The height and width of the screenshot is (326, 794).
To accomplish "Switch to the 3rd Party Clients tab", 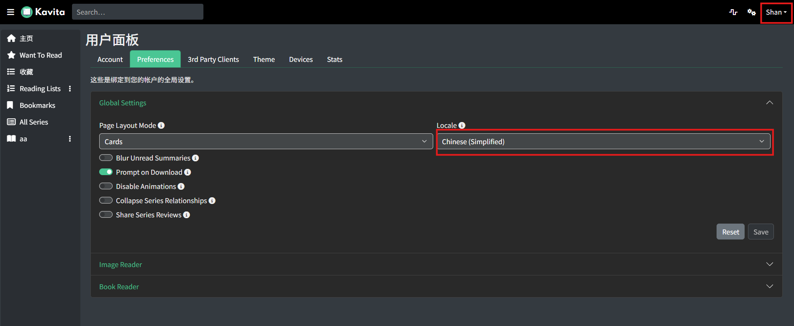I will click(213, 59).
